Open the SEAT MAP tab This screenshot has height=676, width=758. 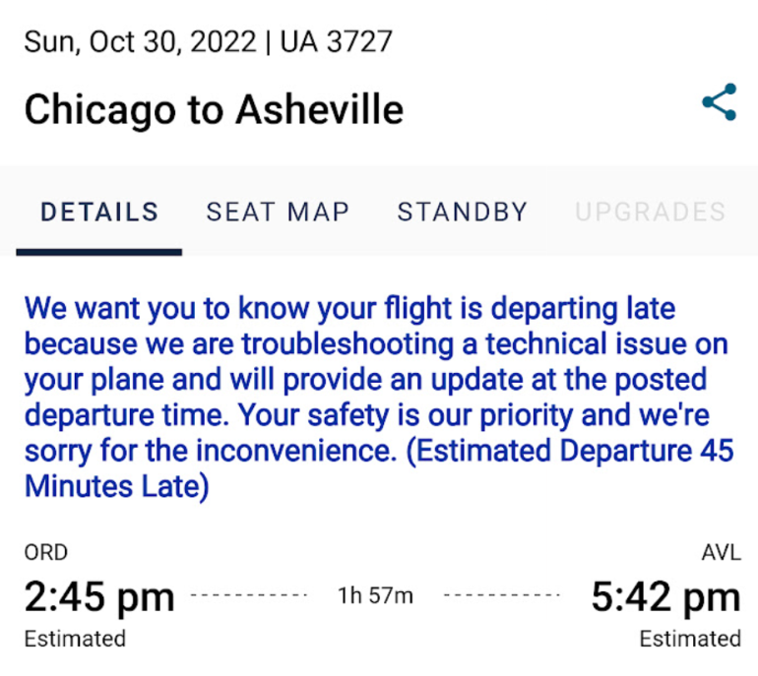coord(278,212)
